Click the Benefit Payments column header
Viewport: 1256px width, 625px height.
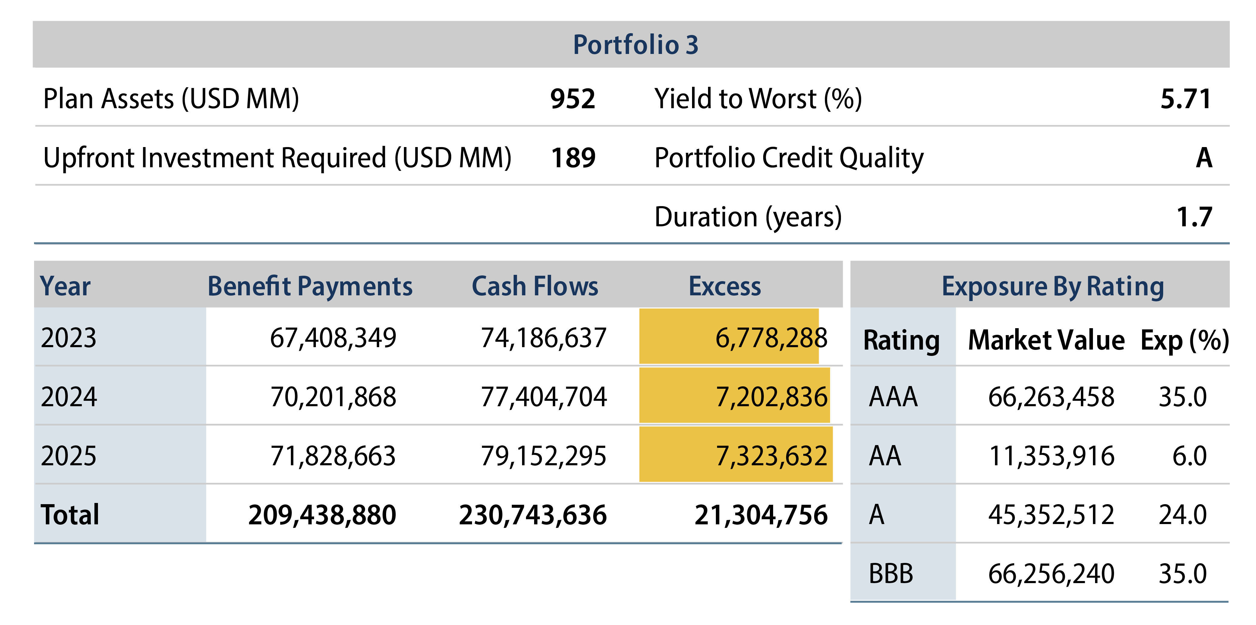(310, 286)
